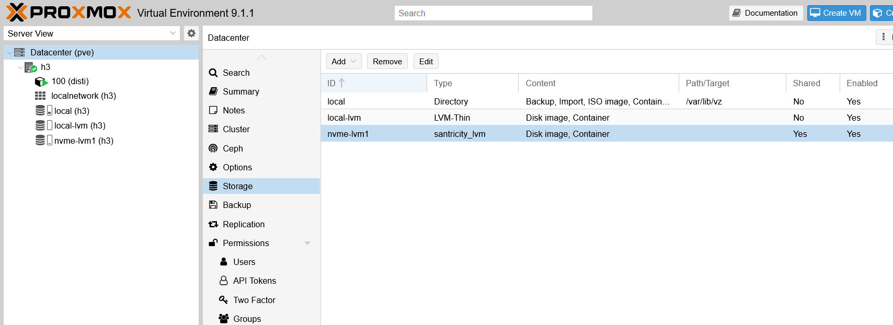The width and height of the screenshot is (893, 325).
Task: Click the Users person icon
Action: click(224, 262)
